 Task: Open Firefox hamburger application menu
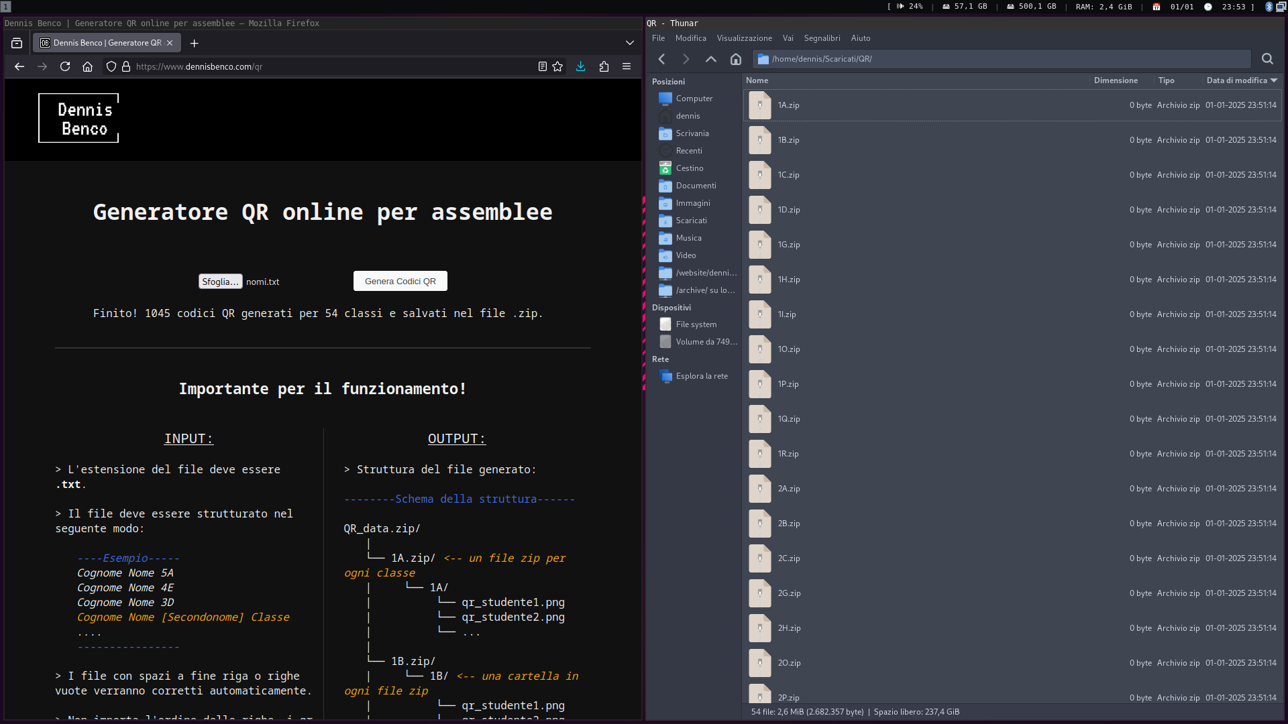coord(627,66)
